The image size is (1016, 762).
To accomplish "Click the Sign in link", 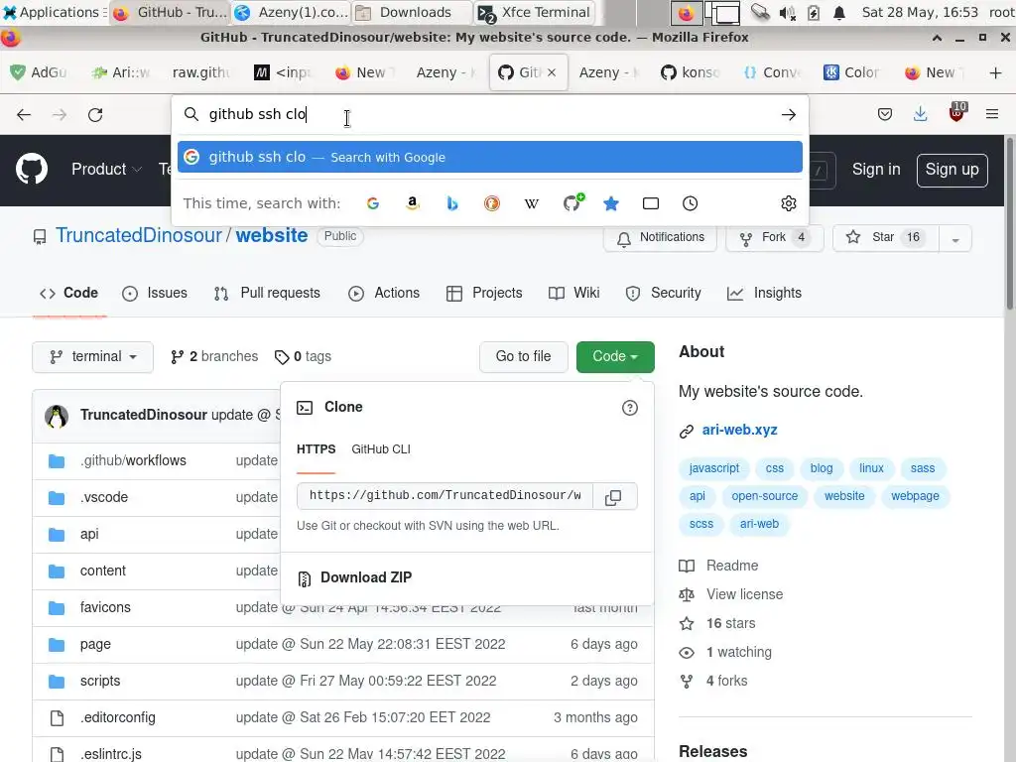I will click(x=876, y=170).
